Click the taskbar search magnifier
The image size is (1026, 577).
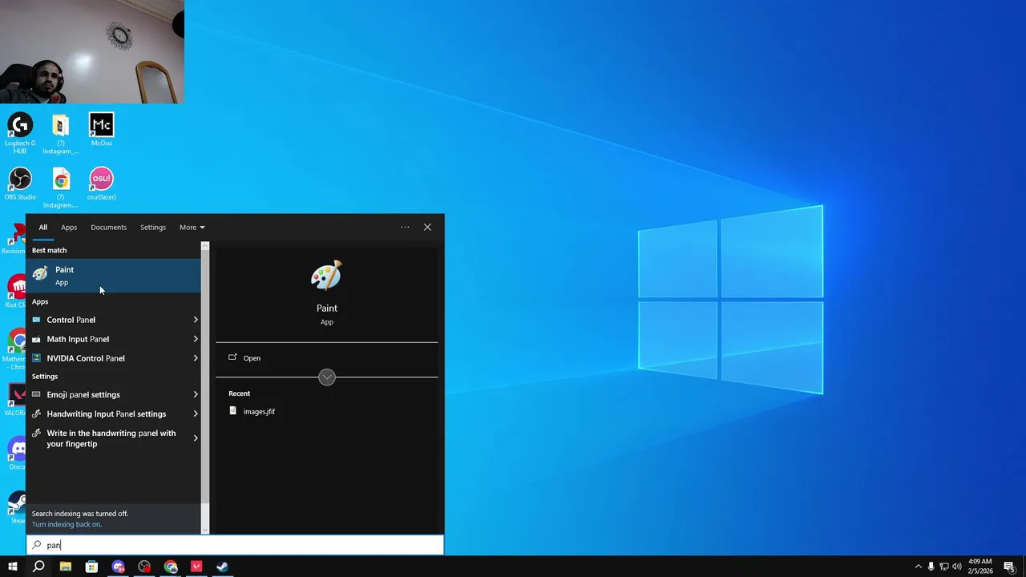(x=38, y=567)
